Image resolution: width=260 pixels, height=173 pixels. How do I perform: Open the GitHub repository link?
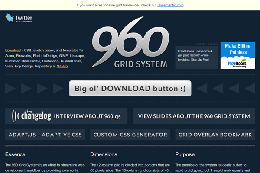tap(62, 66)
